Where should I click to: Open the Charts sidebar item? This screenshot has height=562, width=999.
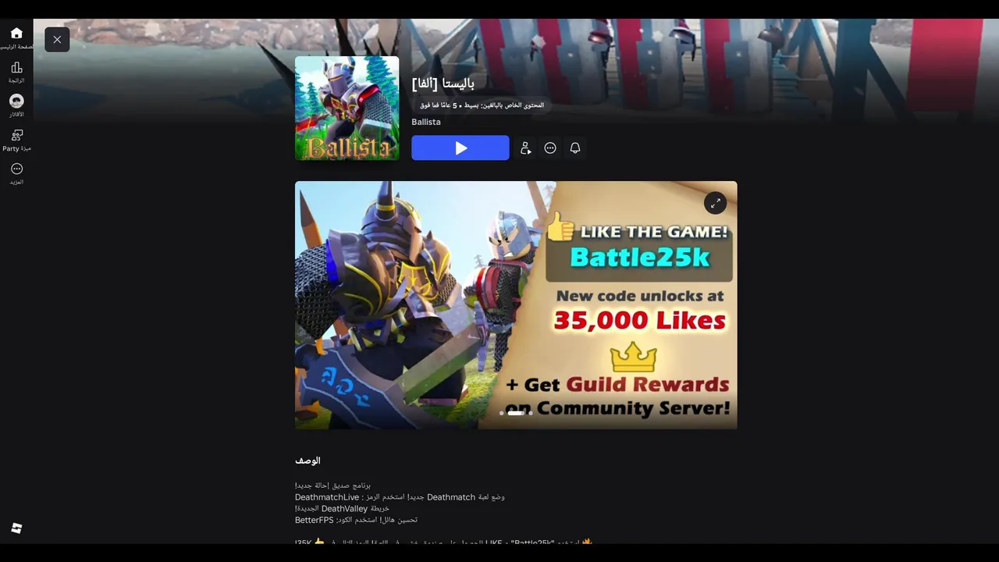pyautogui.click(x=16, y=73)
